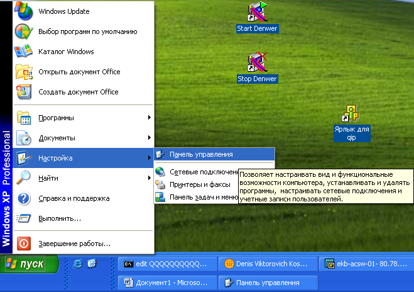
Task: Click the Найти magnifier icon
Action: (24, 177)
